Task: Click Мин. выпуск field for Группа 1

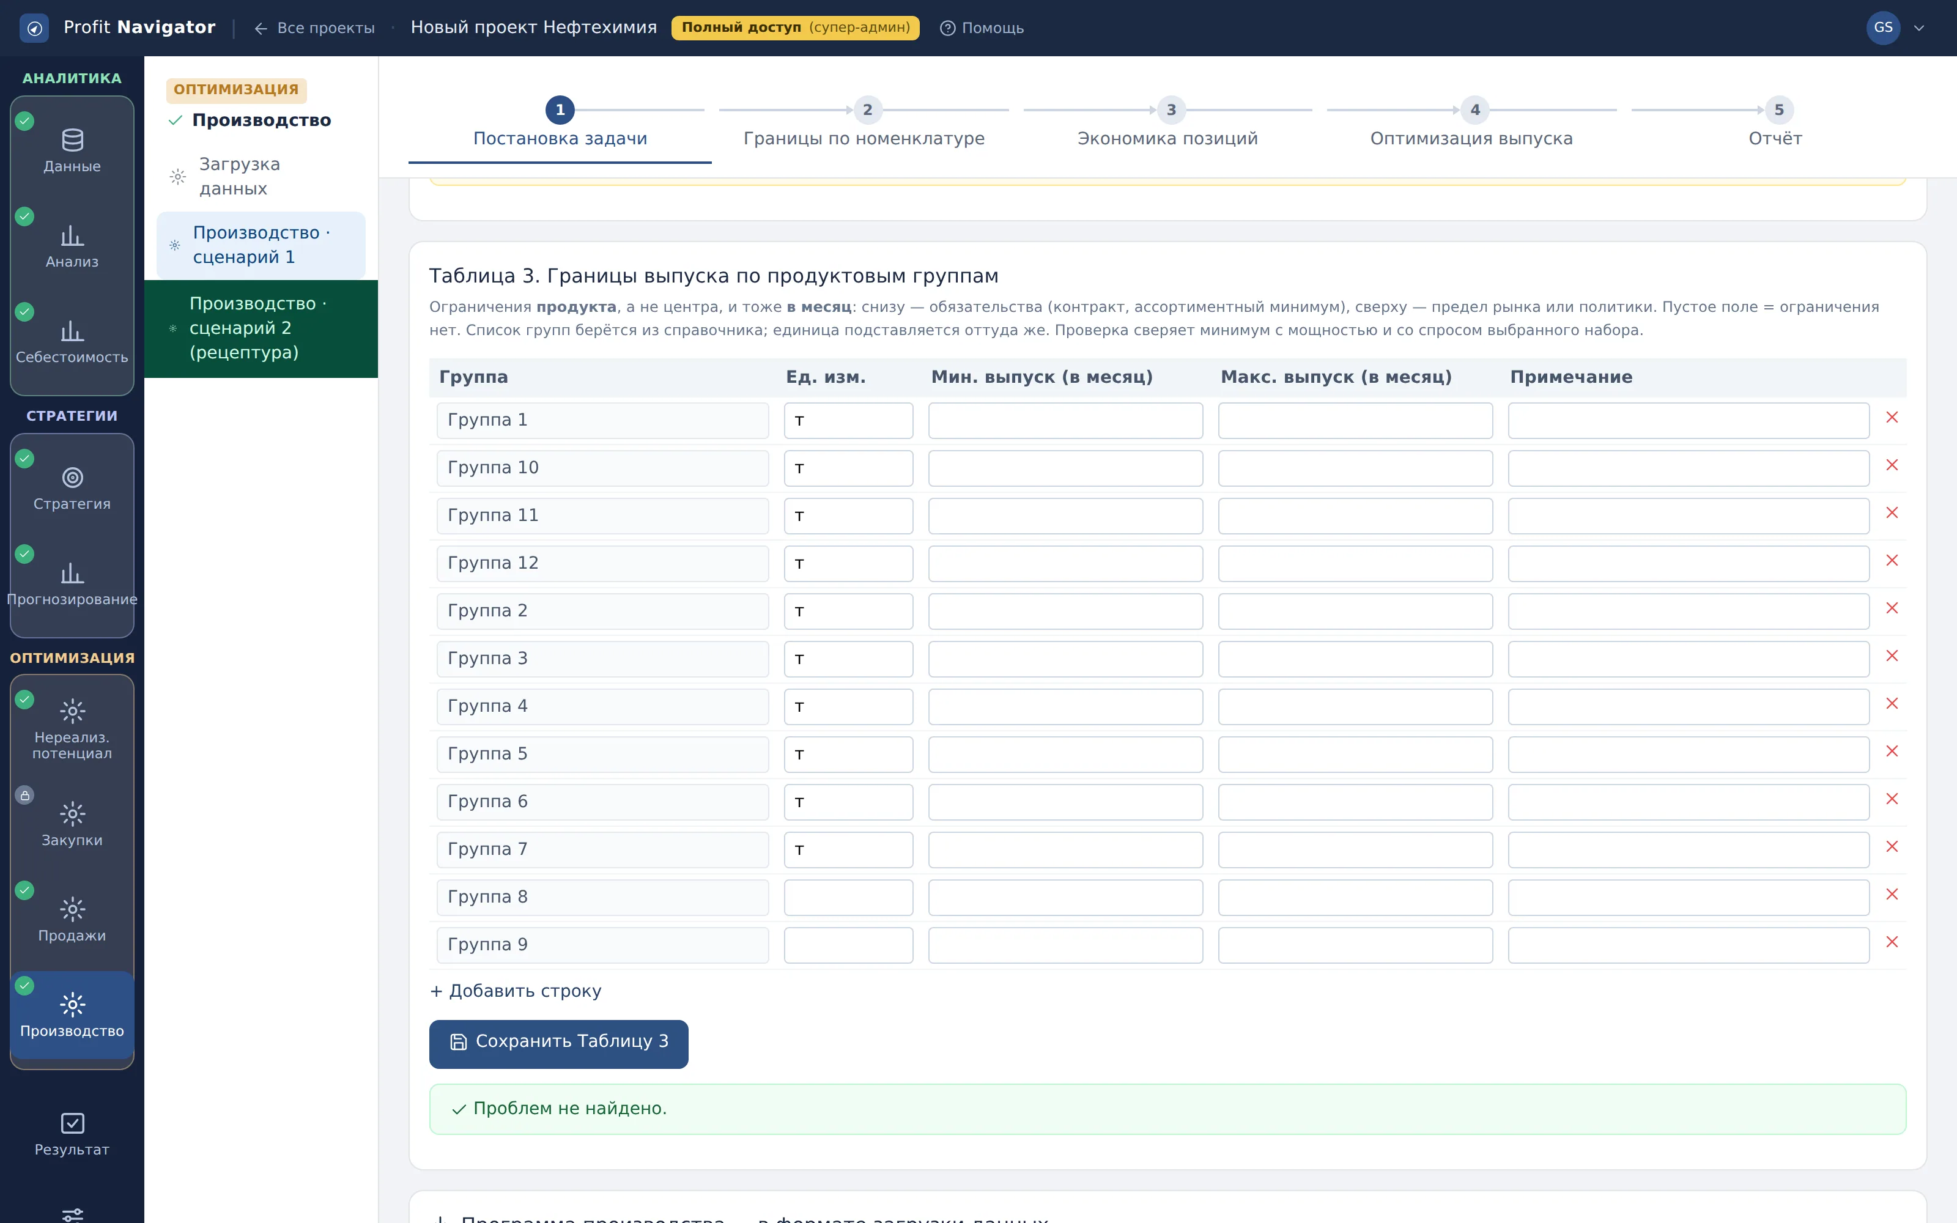Action: point(1065,421)
